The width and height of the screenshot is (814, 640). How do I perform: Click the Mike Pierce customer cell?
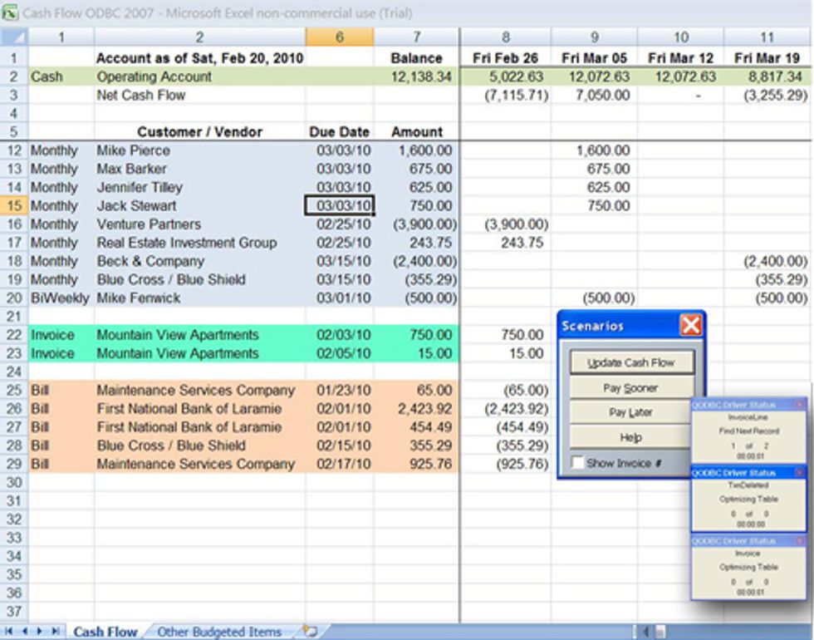[200, 150]
